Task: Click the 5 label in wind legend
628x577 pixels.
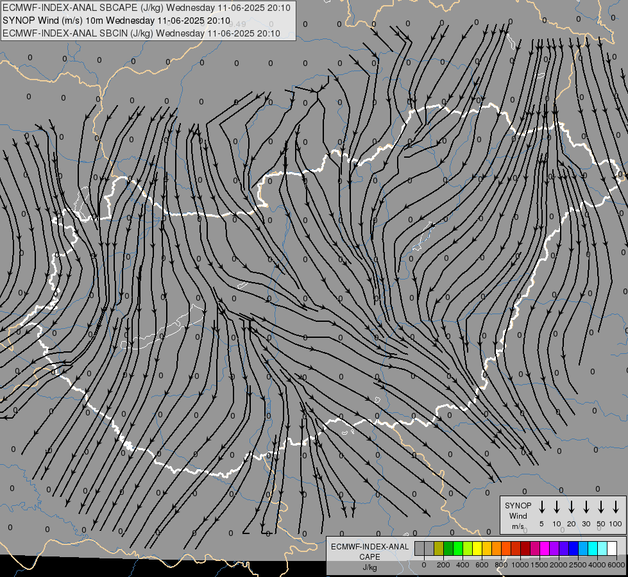Action: [541, 524]
